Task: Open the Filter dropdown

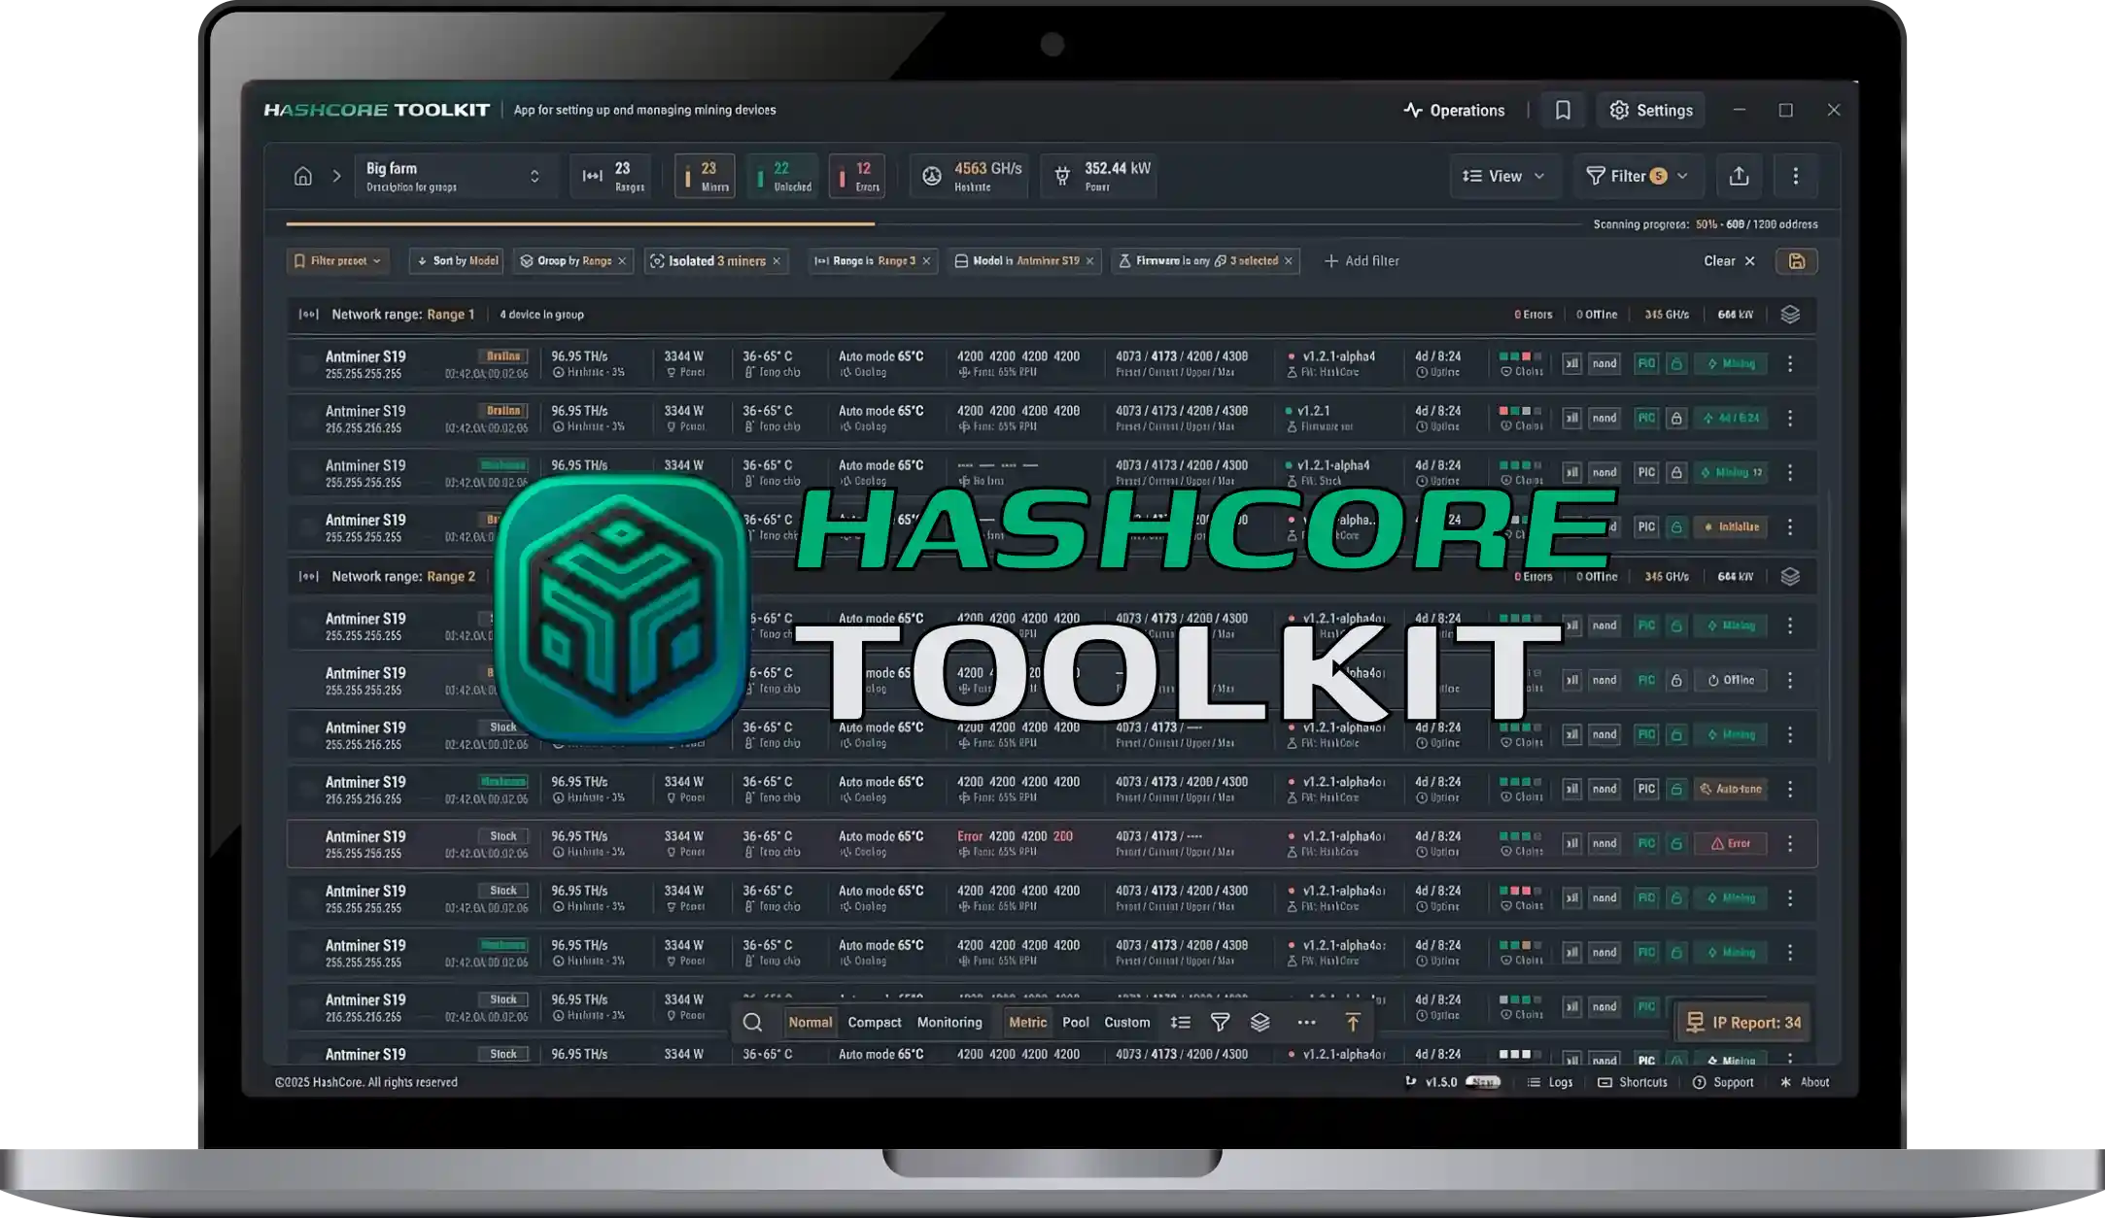Action: (1638, 176)
